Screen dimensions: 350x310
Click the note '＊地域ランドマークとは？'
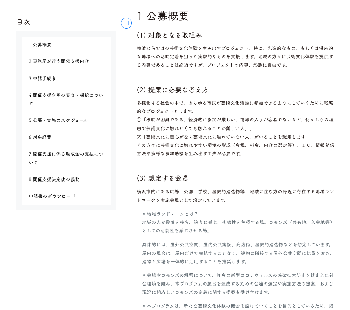coord(170,214)
